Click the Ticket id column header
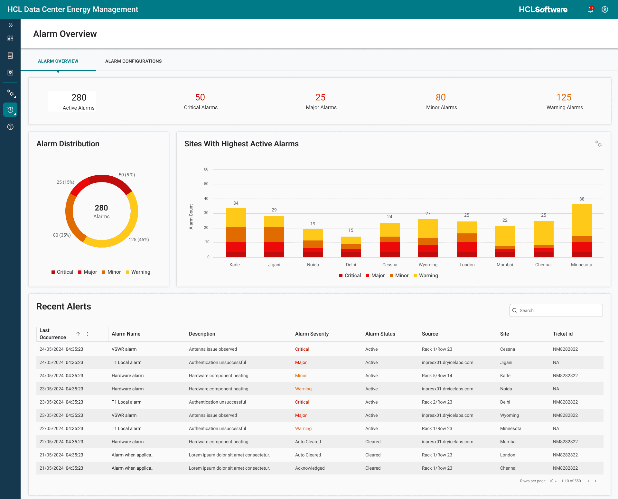Screen dimensions: 618x499 click(x=563, y=334)
